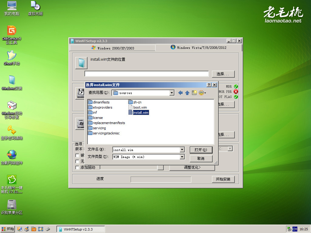
Task: Select the boot.wim file
Action: tap(138, 107)
